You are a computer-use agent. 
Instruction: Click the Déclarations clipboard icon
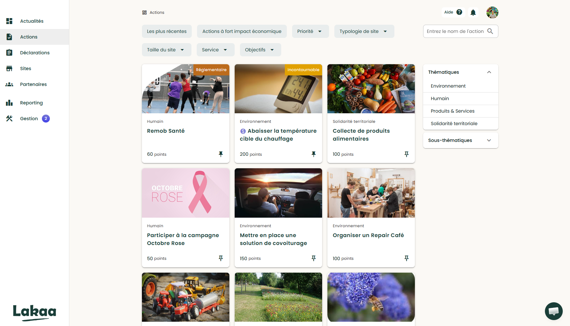pos(9,53)
